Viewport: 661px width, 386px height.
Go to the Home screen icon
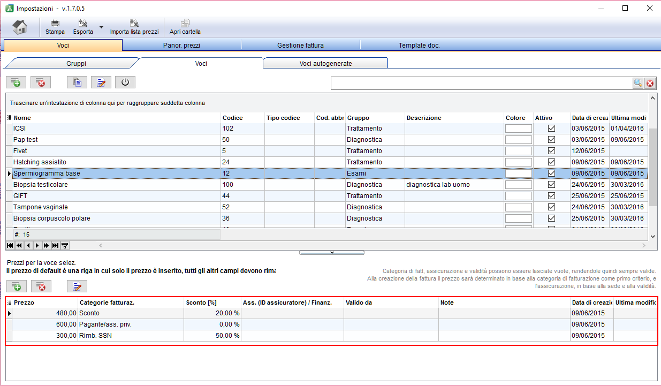click(x=20, y=27)
